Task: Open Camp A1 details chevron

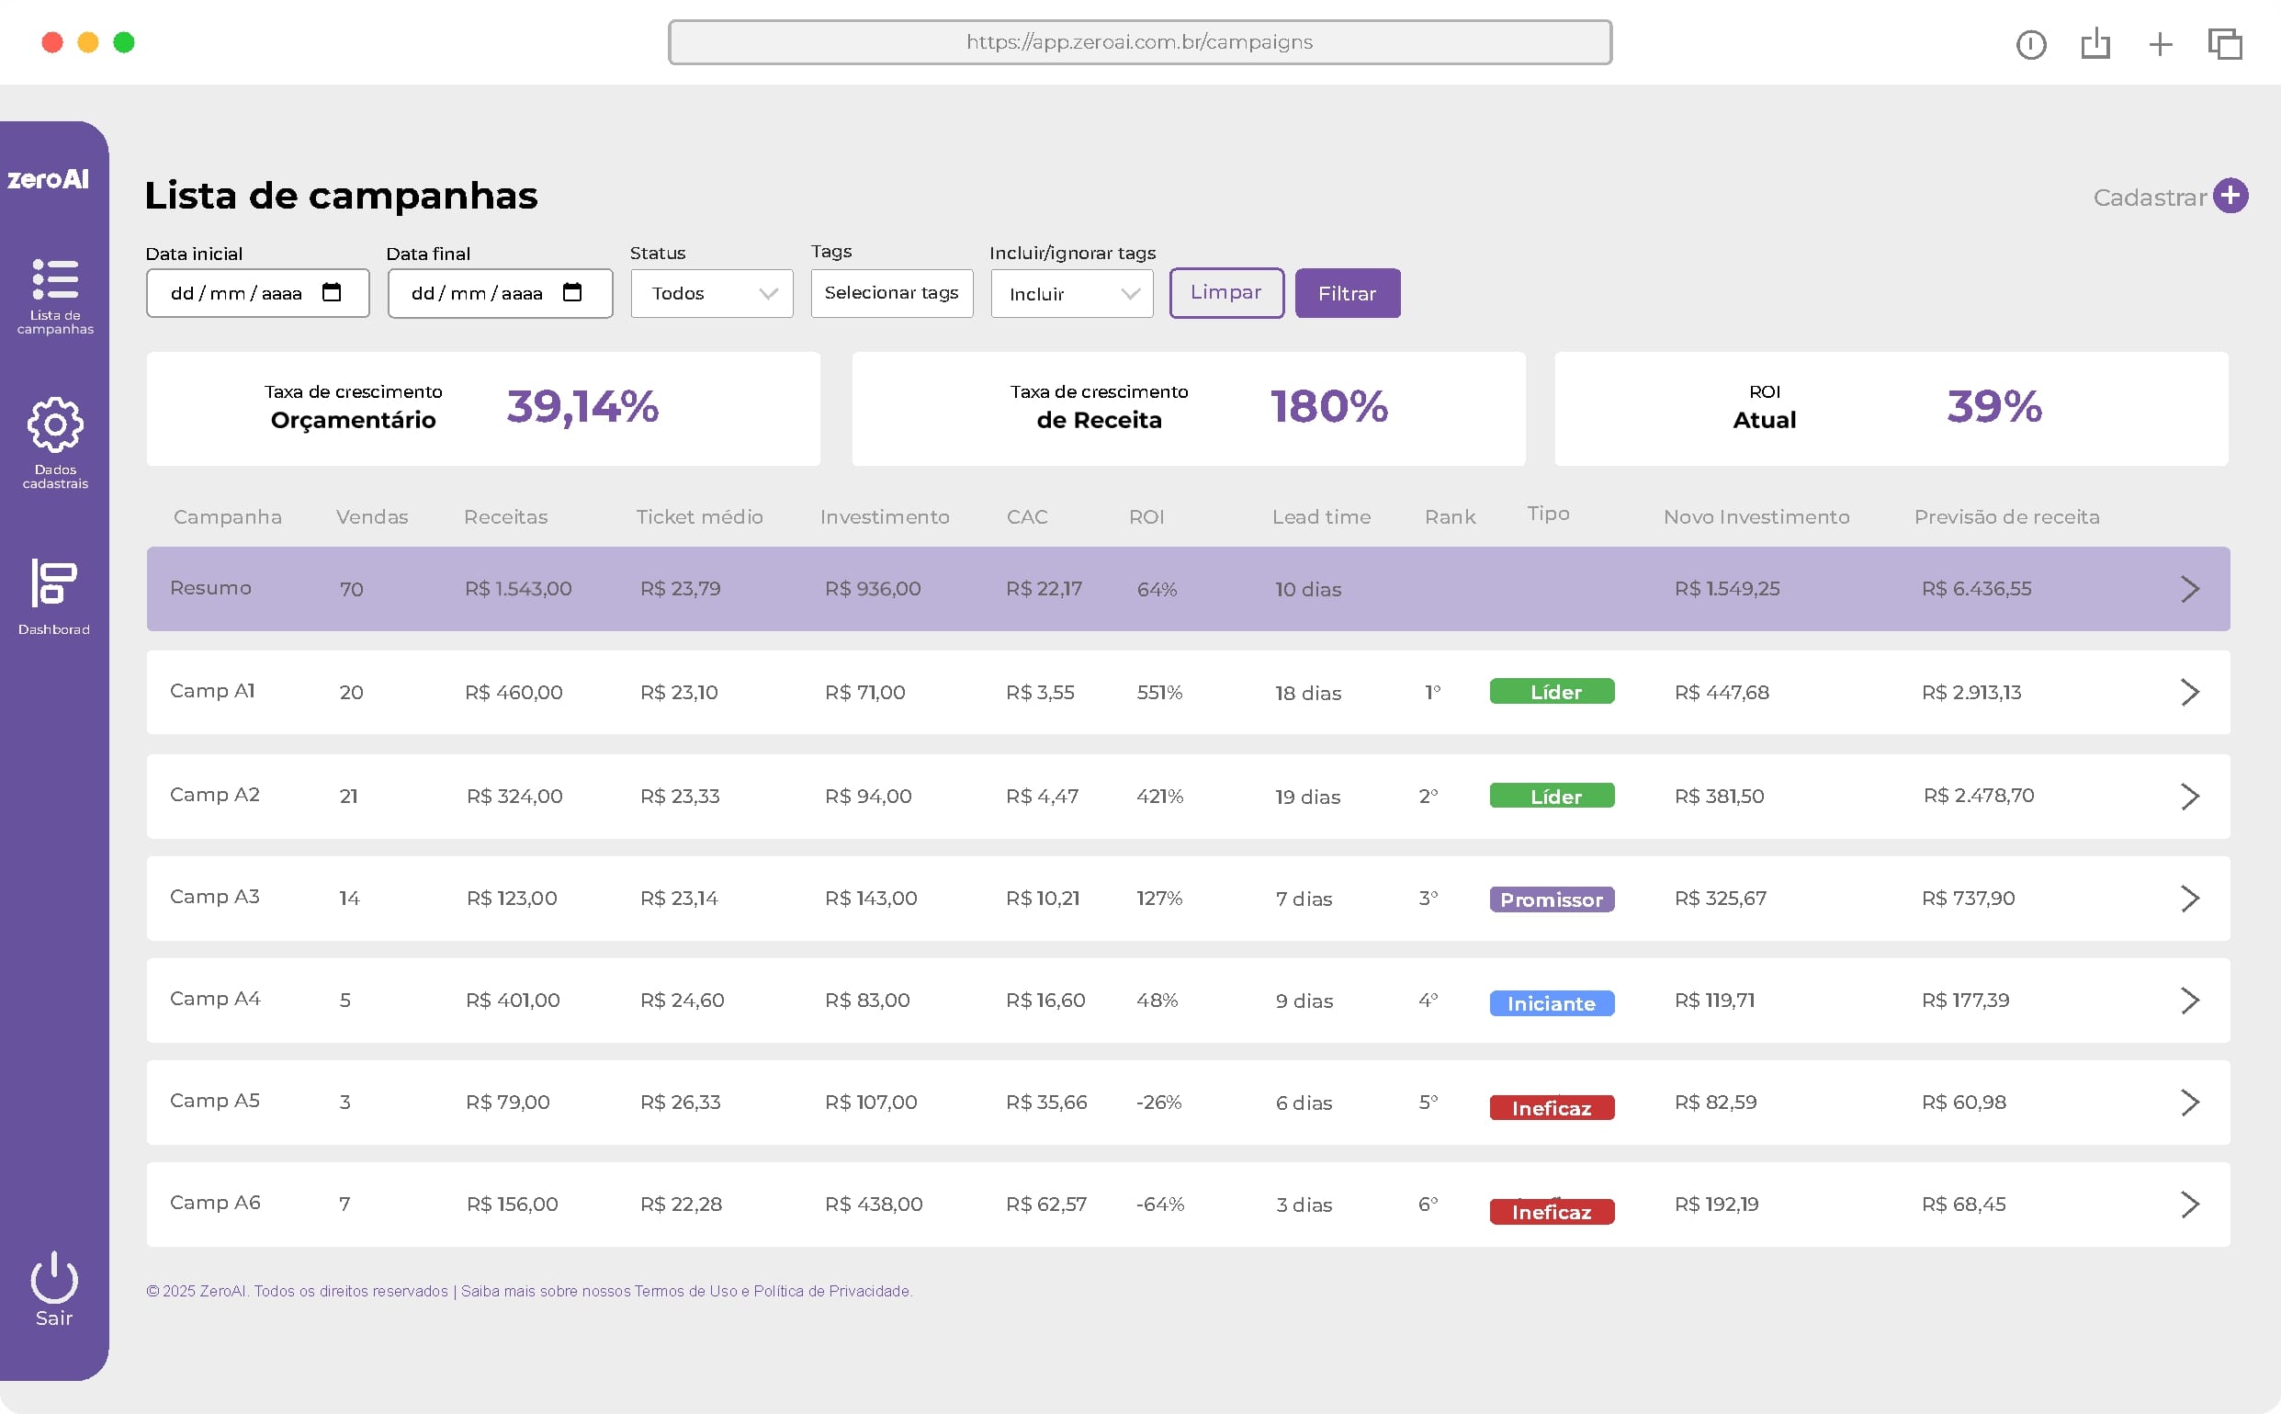Action: coord(2189,692)
